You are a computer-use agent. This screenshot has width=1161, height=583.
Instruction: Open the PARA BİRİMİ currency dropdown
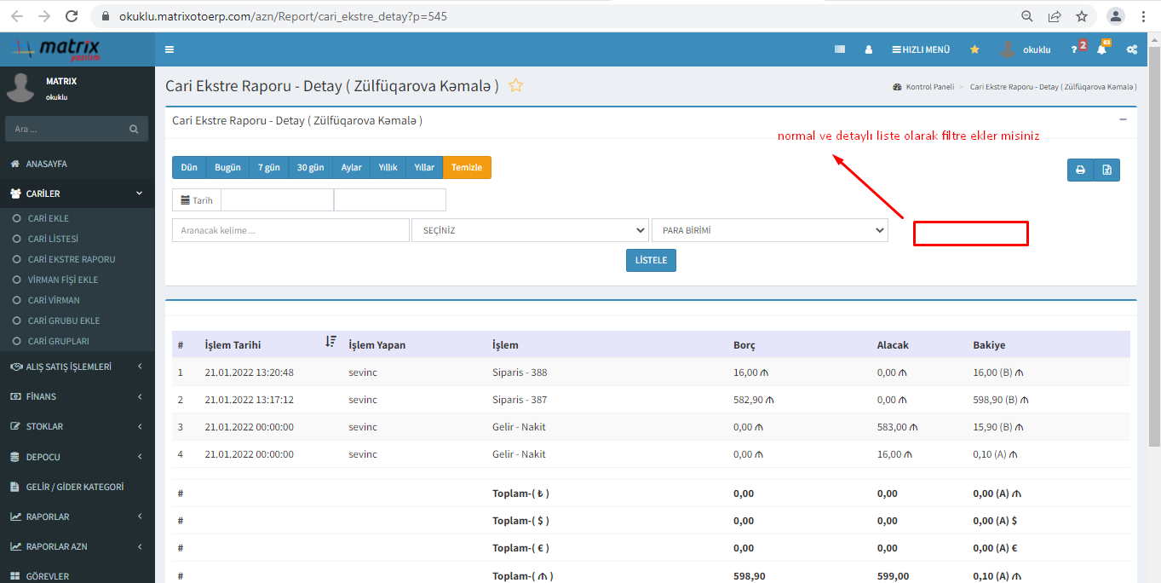click(x=769, y=230)
